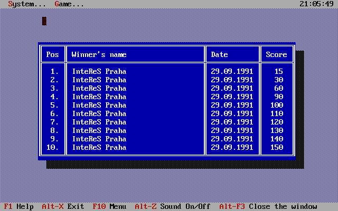Open the System menu

tap(27, 4)
